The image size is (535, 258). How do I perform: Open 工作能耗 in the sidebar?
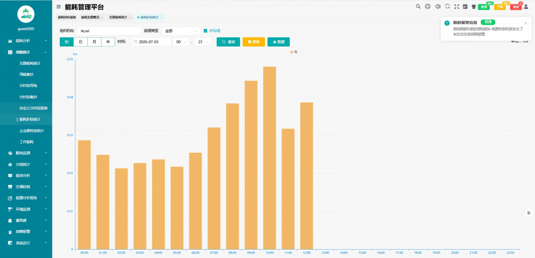(x=27, y=142)
